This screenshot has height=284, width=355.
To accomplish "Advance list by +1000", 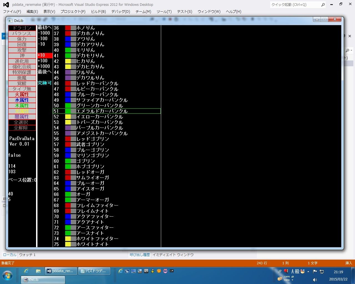I will [x=44, y=66].
